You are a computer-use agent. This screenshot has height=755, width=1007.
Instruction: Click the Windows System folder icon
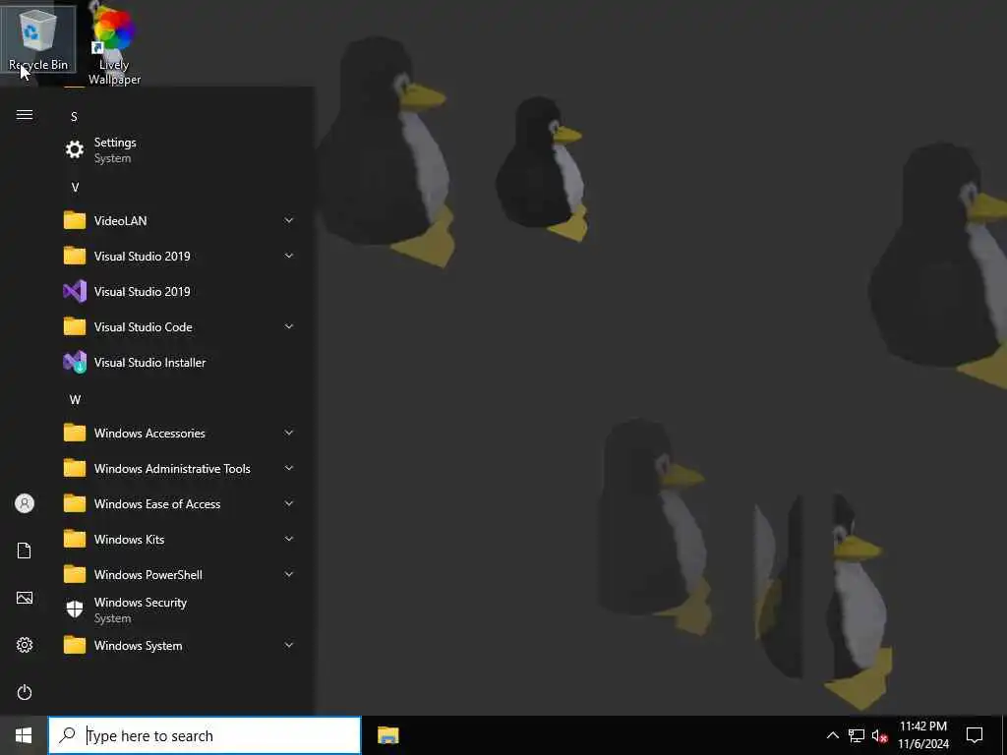[x=75, y=645]
